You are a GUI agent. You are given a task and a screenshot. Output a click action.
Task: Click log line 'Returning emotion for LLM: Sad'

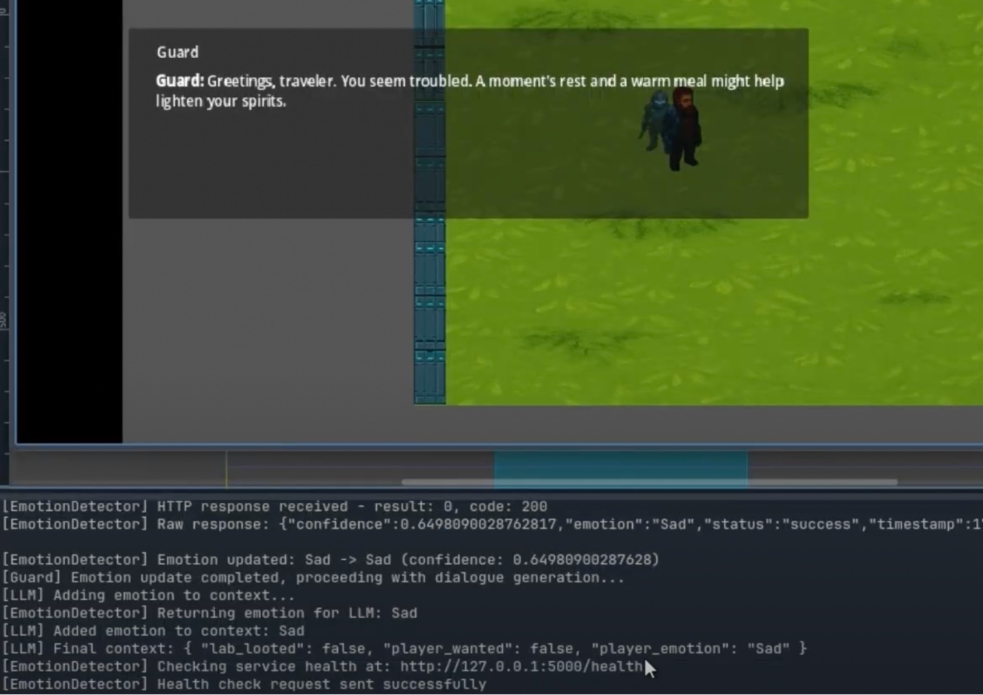[x=209, y=613]
